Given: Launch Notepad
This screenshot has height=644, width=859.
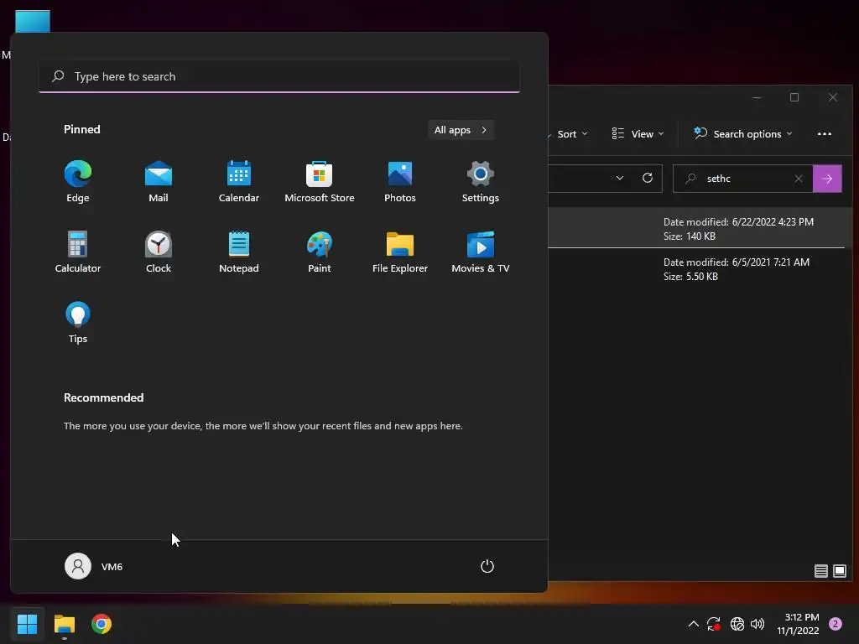Looking at the screenshot, I should pos(239,252).
